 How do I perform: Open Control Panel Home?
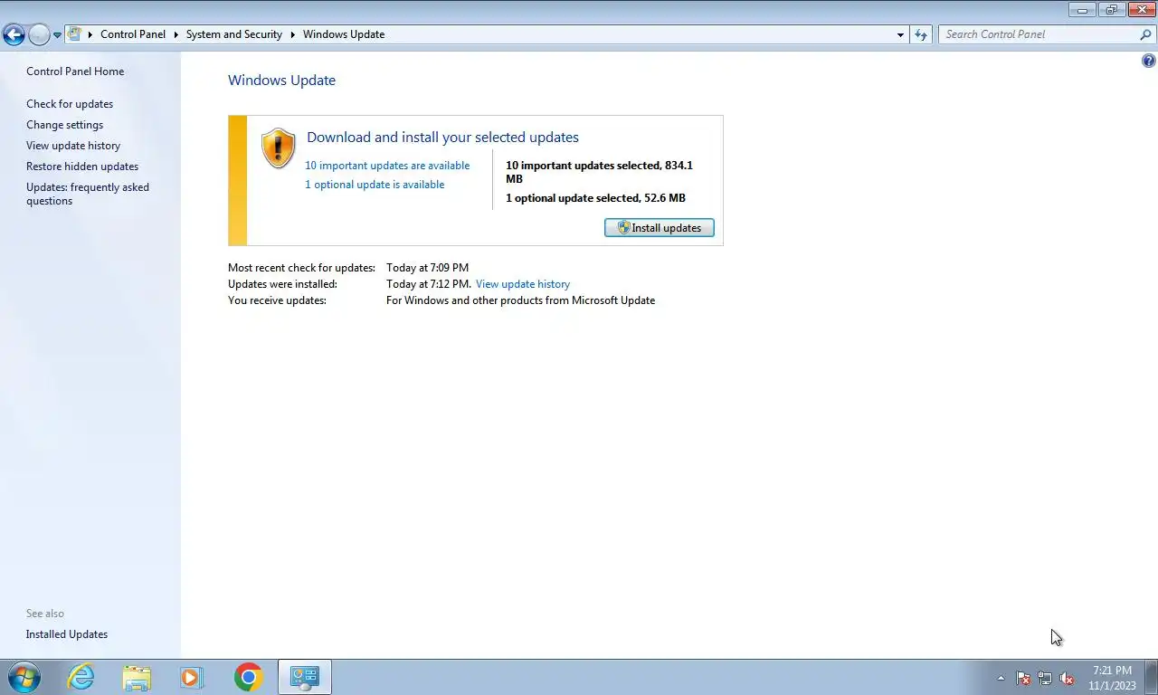coord(75,71)
